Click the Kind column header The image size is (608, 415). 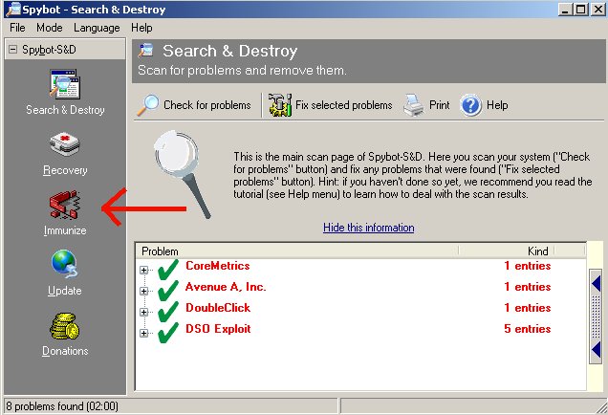click(507, 251)
